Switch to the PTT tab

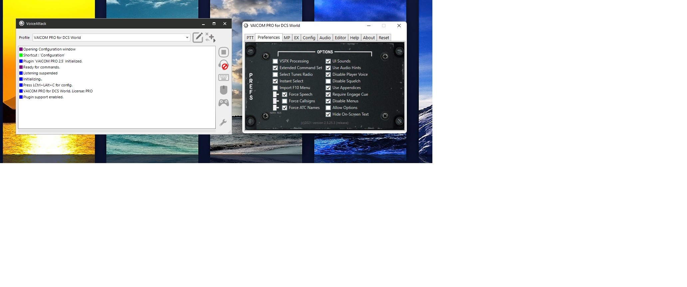(x=250, y=38)
